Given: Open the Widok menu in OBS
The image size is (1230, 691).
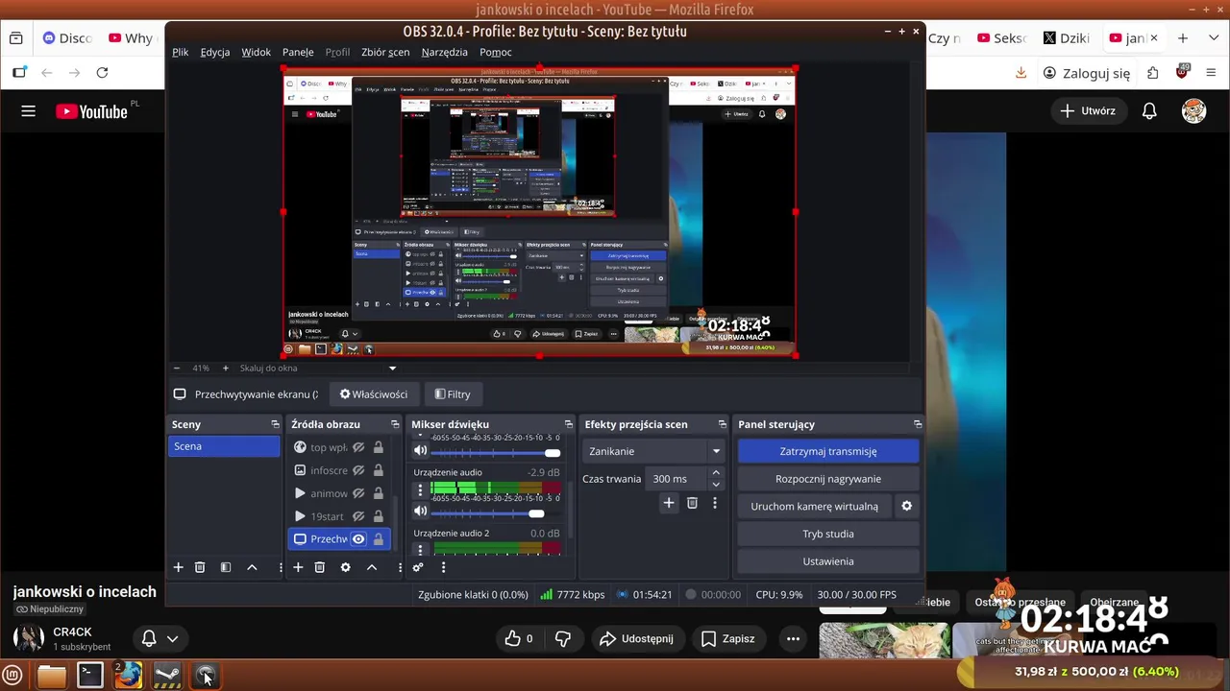Looking at the screenshot, I should point(256,52).
